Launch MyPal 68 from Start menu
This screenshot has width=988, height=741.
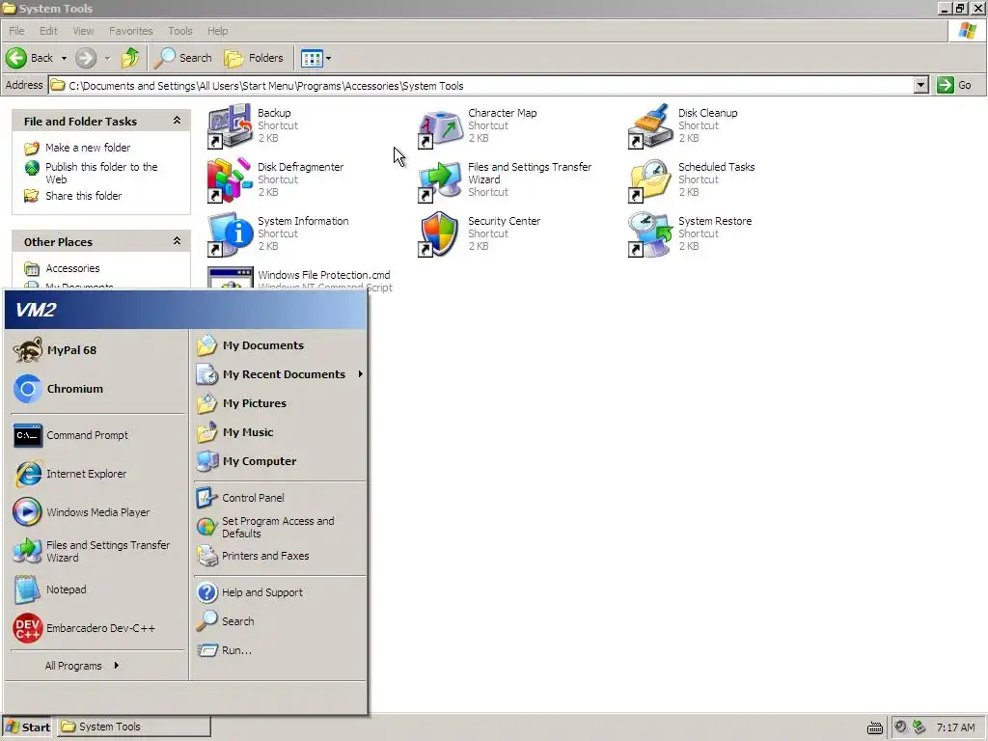[x=97, y=350]
